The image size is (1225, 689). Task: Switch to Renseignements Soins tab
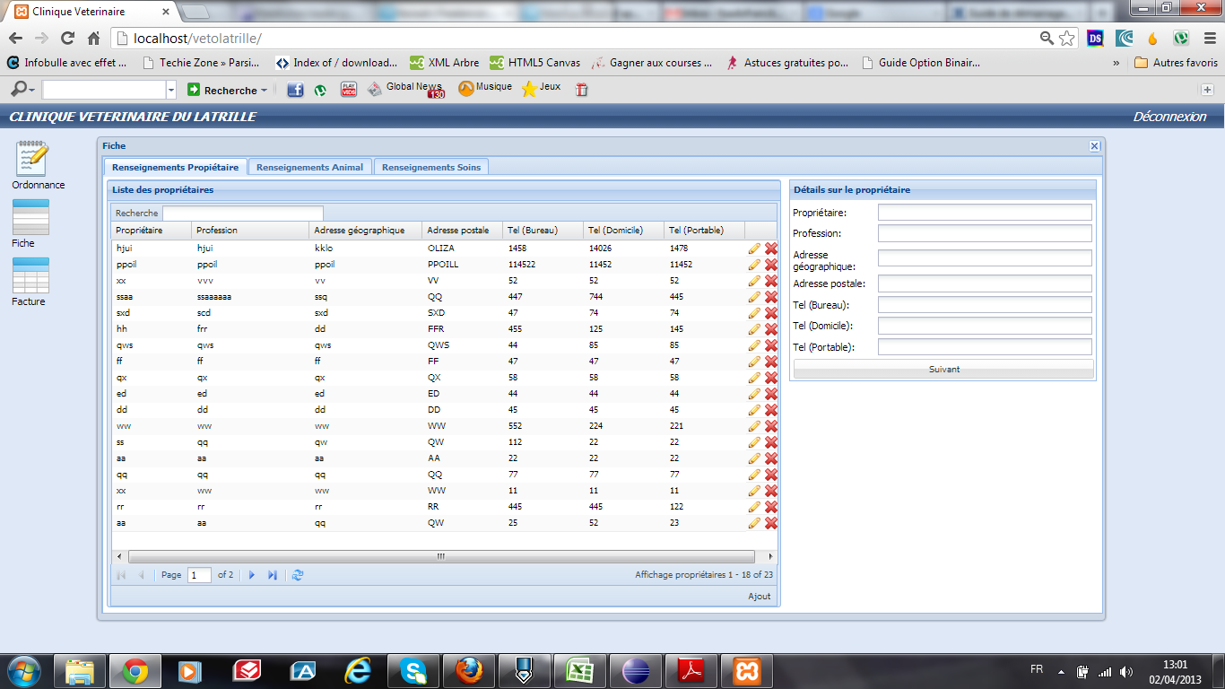(x=431, y=167)
